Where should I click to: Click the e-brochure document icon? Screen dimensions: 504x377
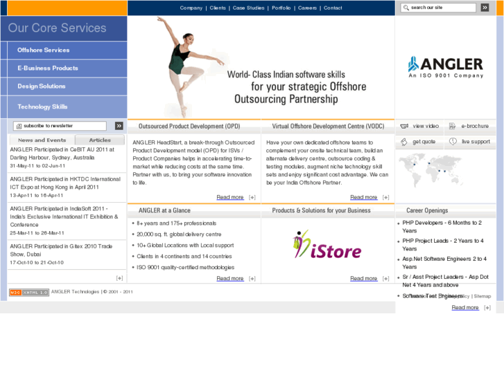[452, 126]
